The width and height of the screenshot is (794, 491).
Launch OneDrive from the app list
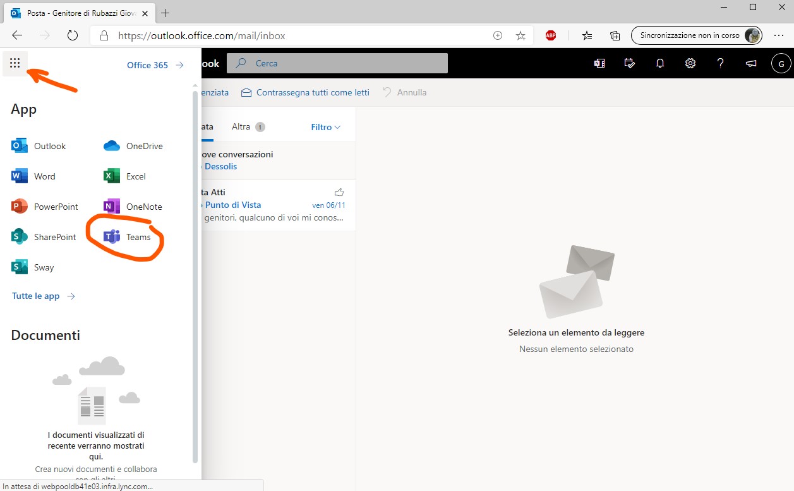pyautogui.click(x=133, y=146)
